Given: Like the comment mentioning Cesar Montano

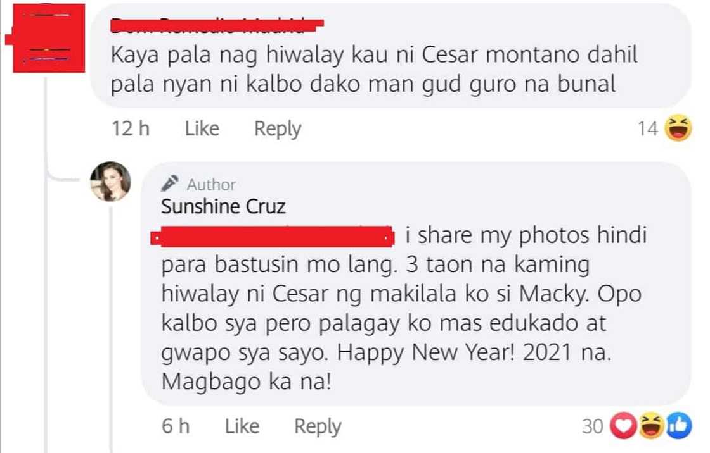Looking at the screenshot, I should 202,129.
